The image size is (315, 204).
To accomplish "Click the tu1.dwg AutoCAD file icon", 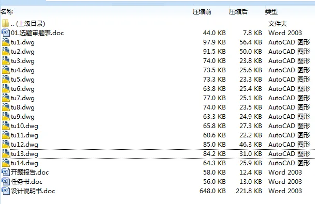I will pyautogui.click(x=6, y=42).
